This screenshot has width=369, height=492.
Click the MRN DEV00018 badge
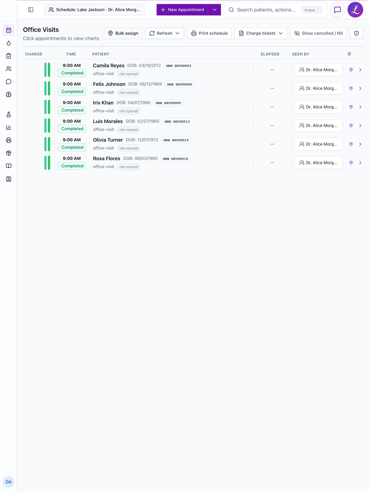[x=176, y=159]
